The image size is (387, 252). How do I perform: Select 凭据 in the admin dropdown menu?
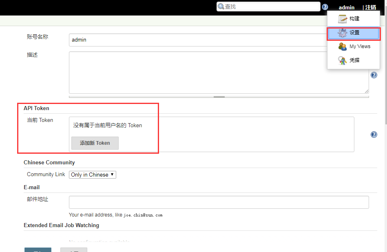pyautogui.click(x=354, y=60)
